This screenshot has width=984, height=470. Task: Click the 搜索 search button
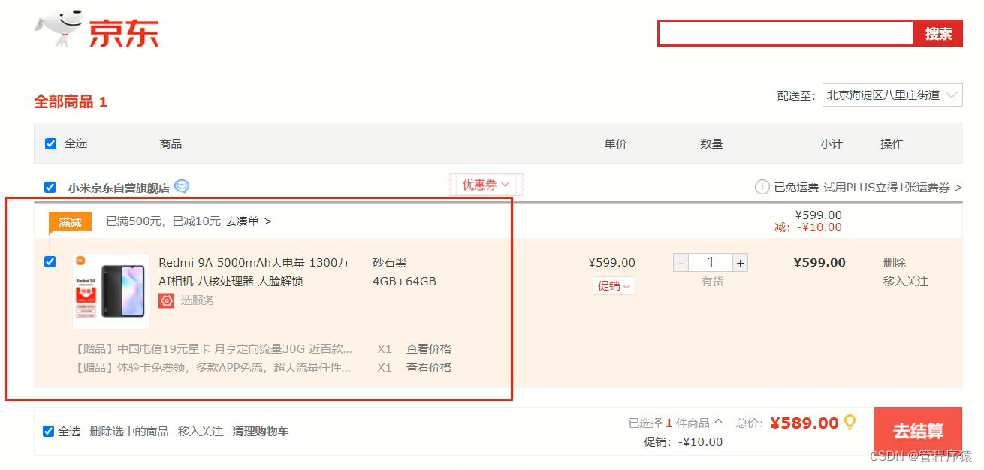click(x=938, y=33)
